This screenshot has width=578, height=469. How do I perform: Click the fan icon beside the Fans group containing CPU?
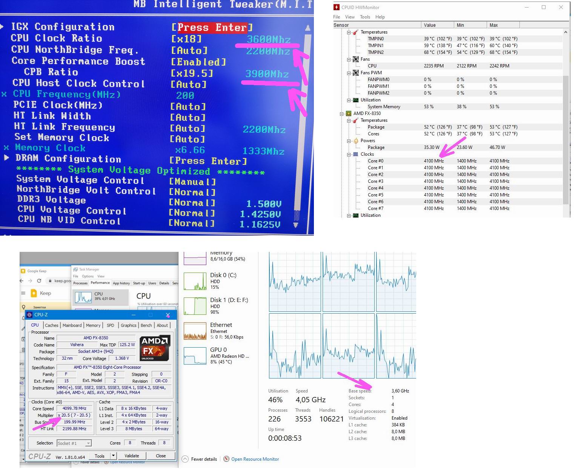tap(355, 59)
